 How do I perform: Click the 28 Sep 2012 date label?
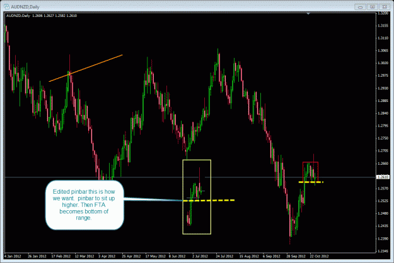pyautogui.click(x=296, y=256)
